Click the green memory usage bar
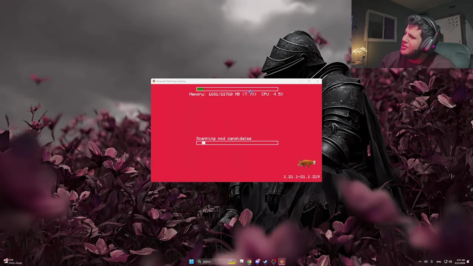The image size is (473, 266). (x=237, y=89)
